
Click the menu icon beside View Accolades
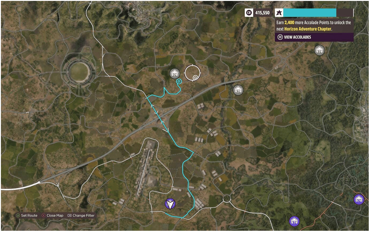pos(280,37)
